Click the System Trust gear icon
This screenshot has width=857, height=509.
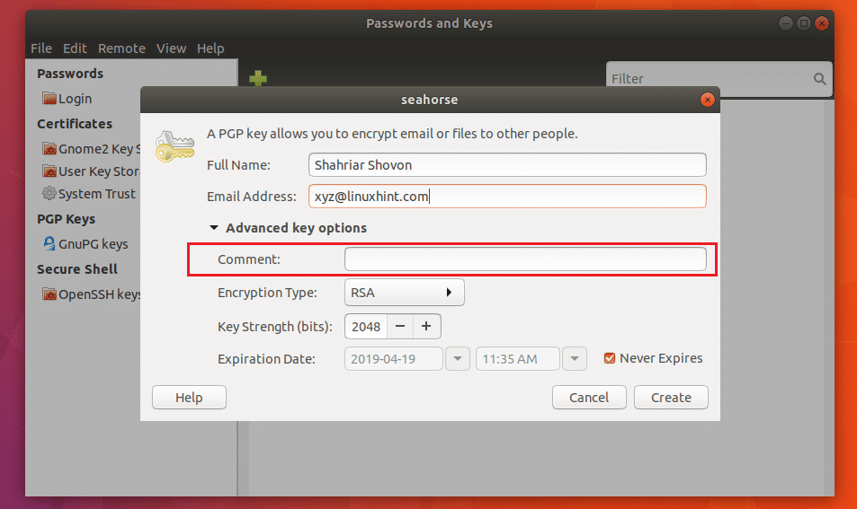(49, 194)
